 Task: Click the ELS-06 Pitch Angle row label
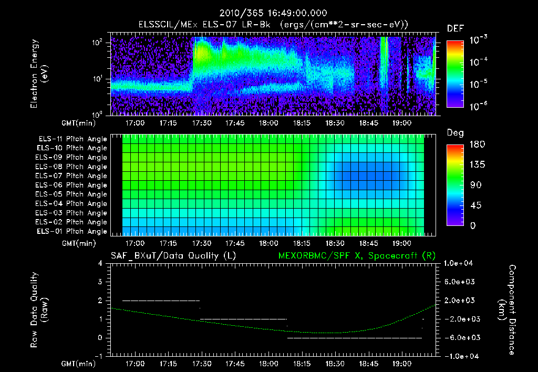tap(71, 185)
